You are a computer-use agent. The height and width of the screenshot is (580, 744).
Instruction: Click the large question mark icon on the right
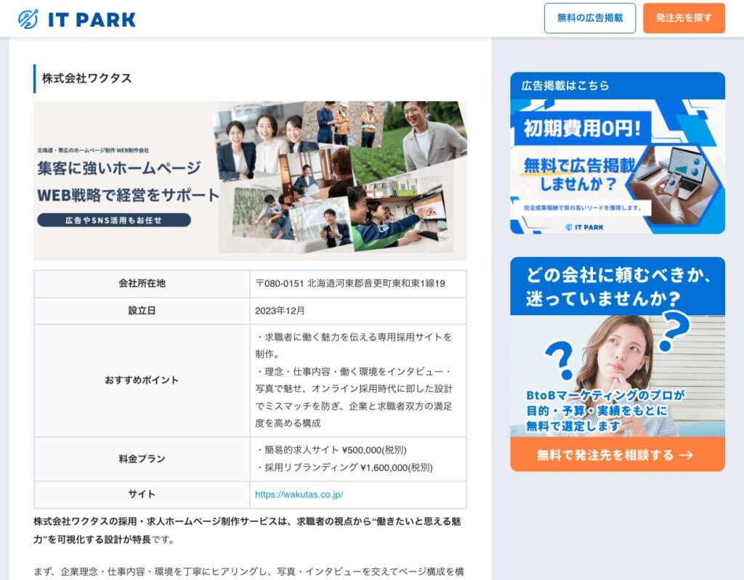(673, 330)
